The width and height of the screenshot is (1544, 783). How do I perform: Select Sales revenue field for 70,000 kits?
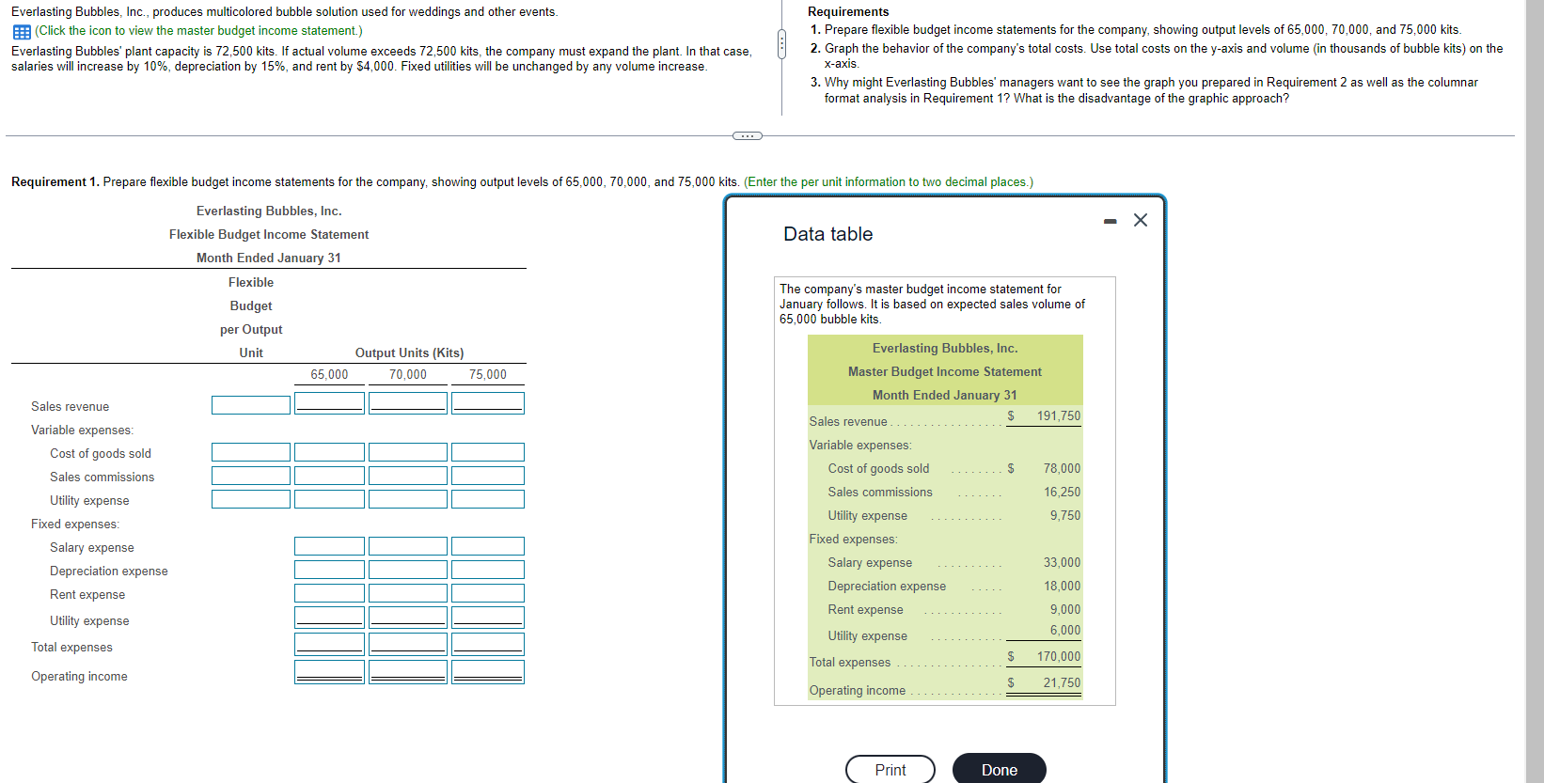point(408,403)
